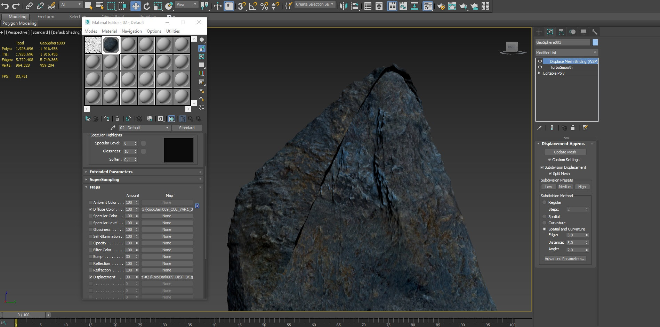The height and width of the screenshot is (327, 660).
Task: Open Scene Explorer from main toolbar
Action: 368,6
